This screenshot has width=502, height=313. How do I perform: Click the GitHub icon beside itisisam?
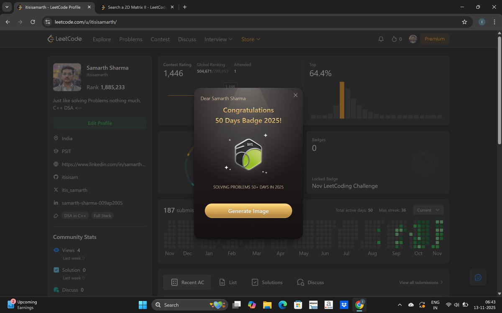tap(56, 177)
